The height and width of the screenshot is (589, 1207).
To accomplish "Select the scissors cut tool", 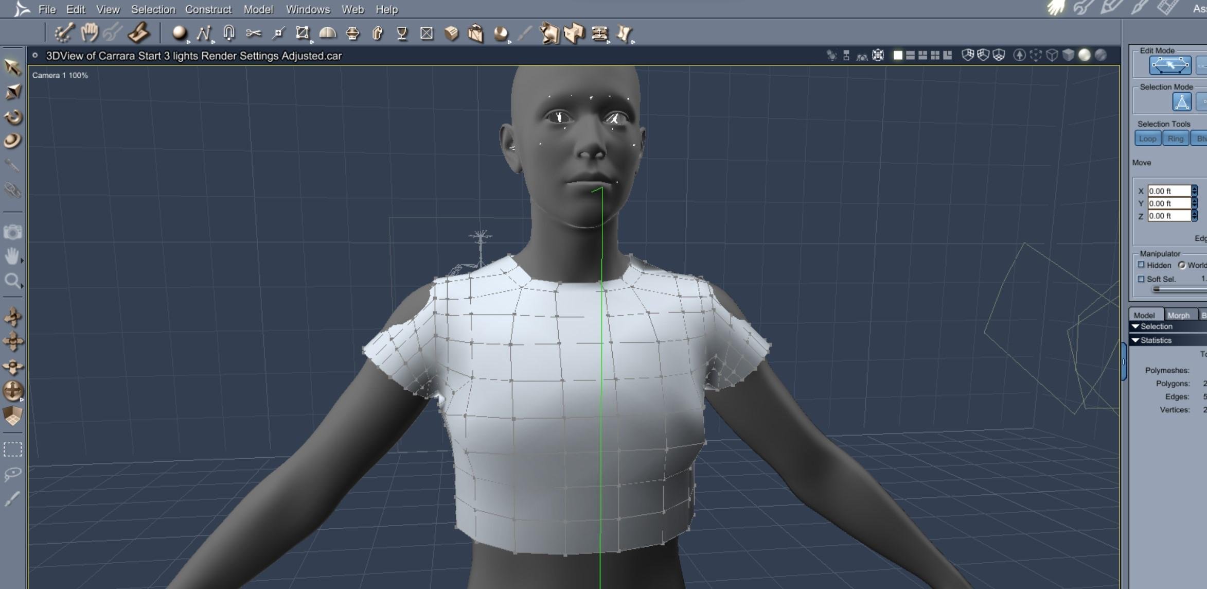I will (253, 33).
